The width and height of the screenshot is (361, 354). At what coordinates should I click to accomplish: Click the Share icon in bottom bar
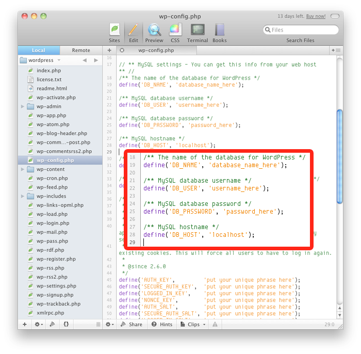[132, 325]
